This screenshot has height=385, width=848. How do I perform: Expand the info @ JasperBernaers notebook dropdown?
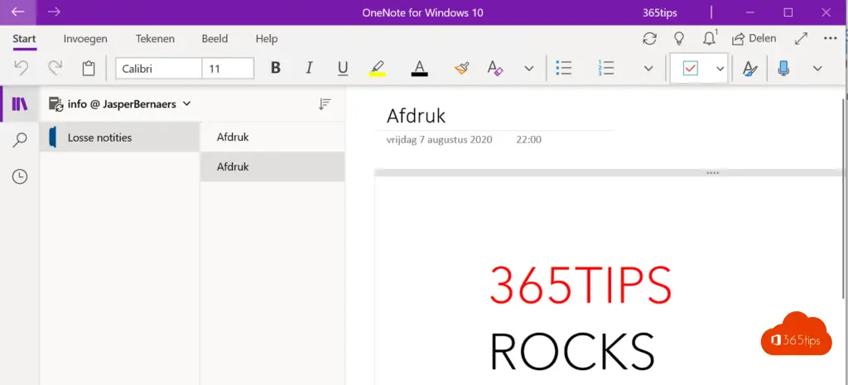click(186, 104)
